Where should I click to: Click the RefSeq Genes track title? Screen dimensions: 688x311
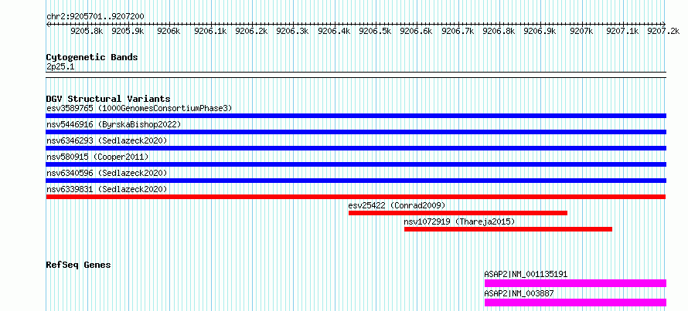point(79,265)
